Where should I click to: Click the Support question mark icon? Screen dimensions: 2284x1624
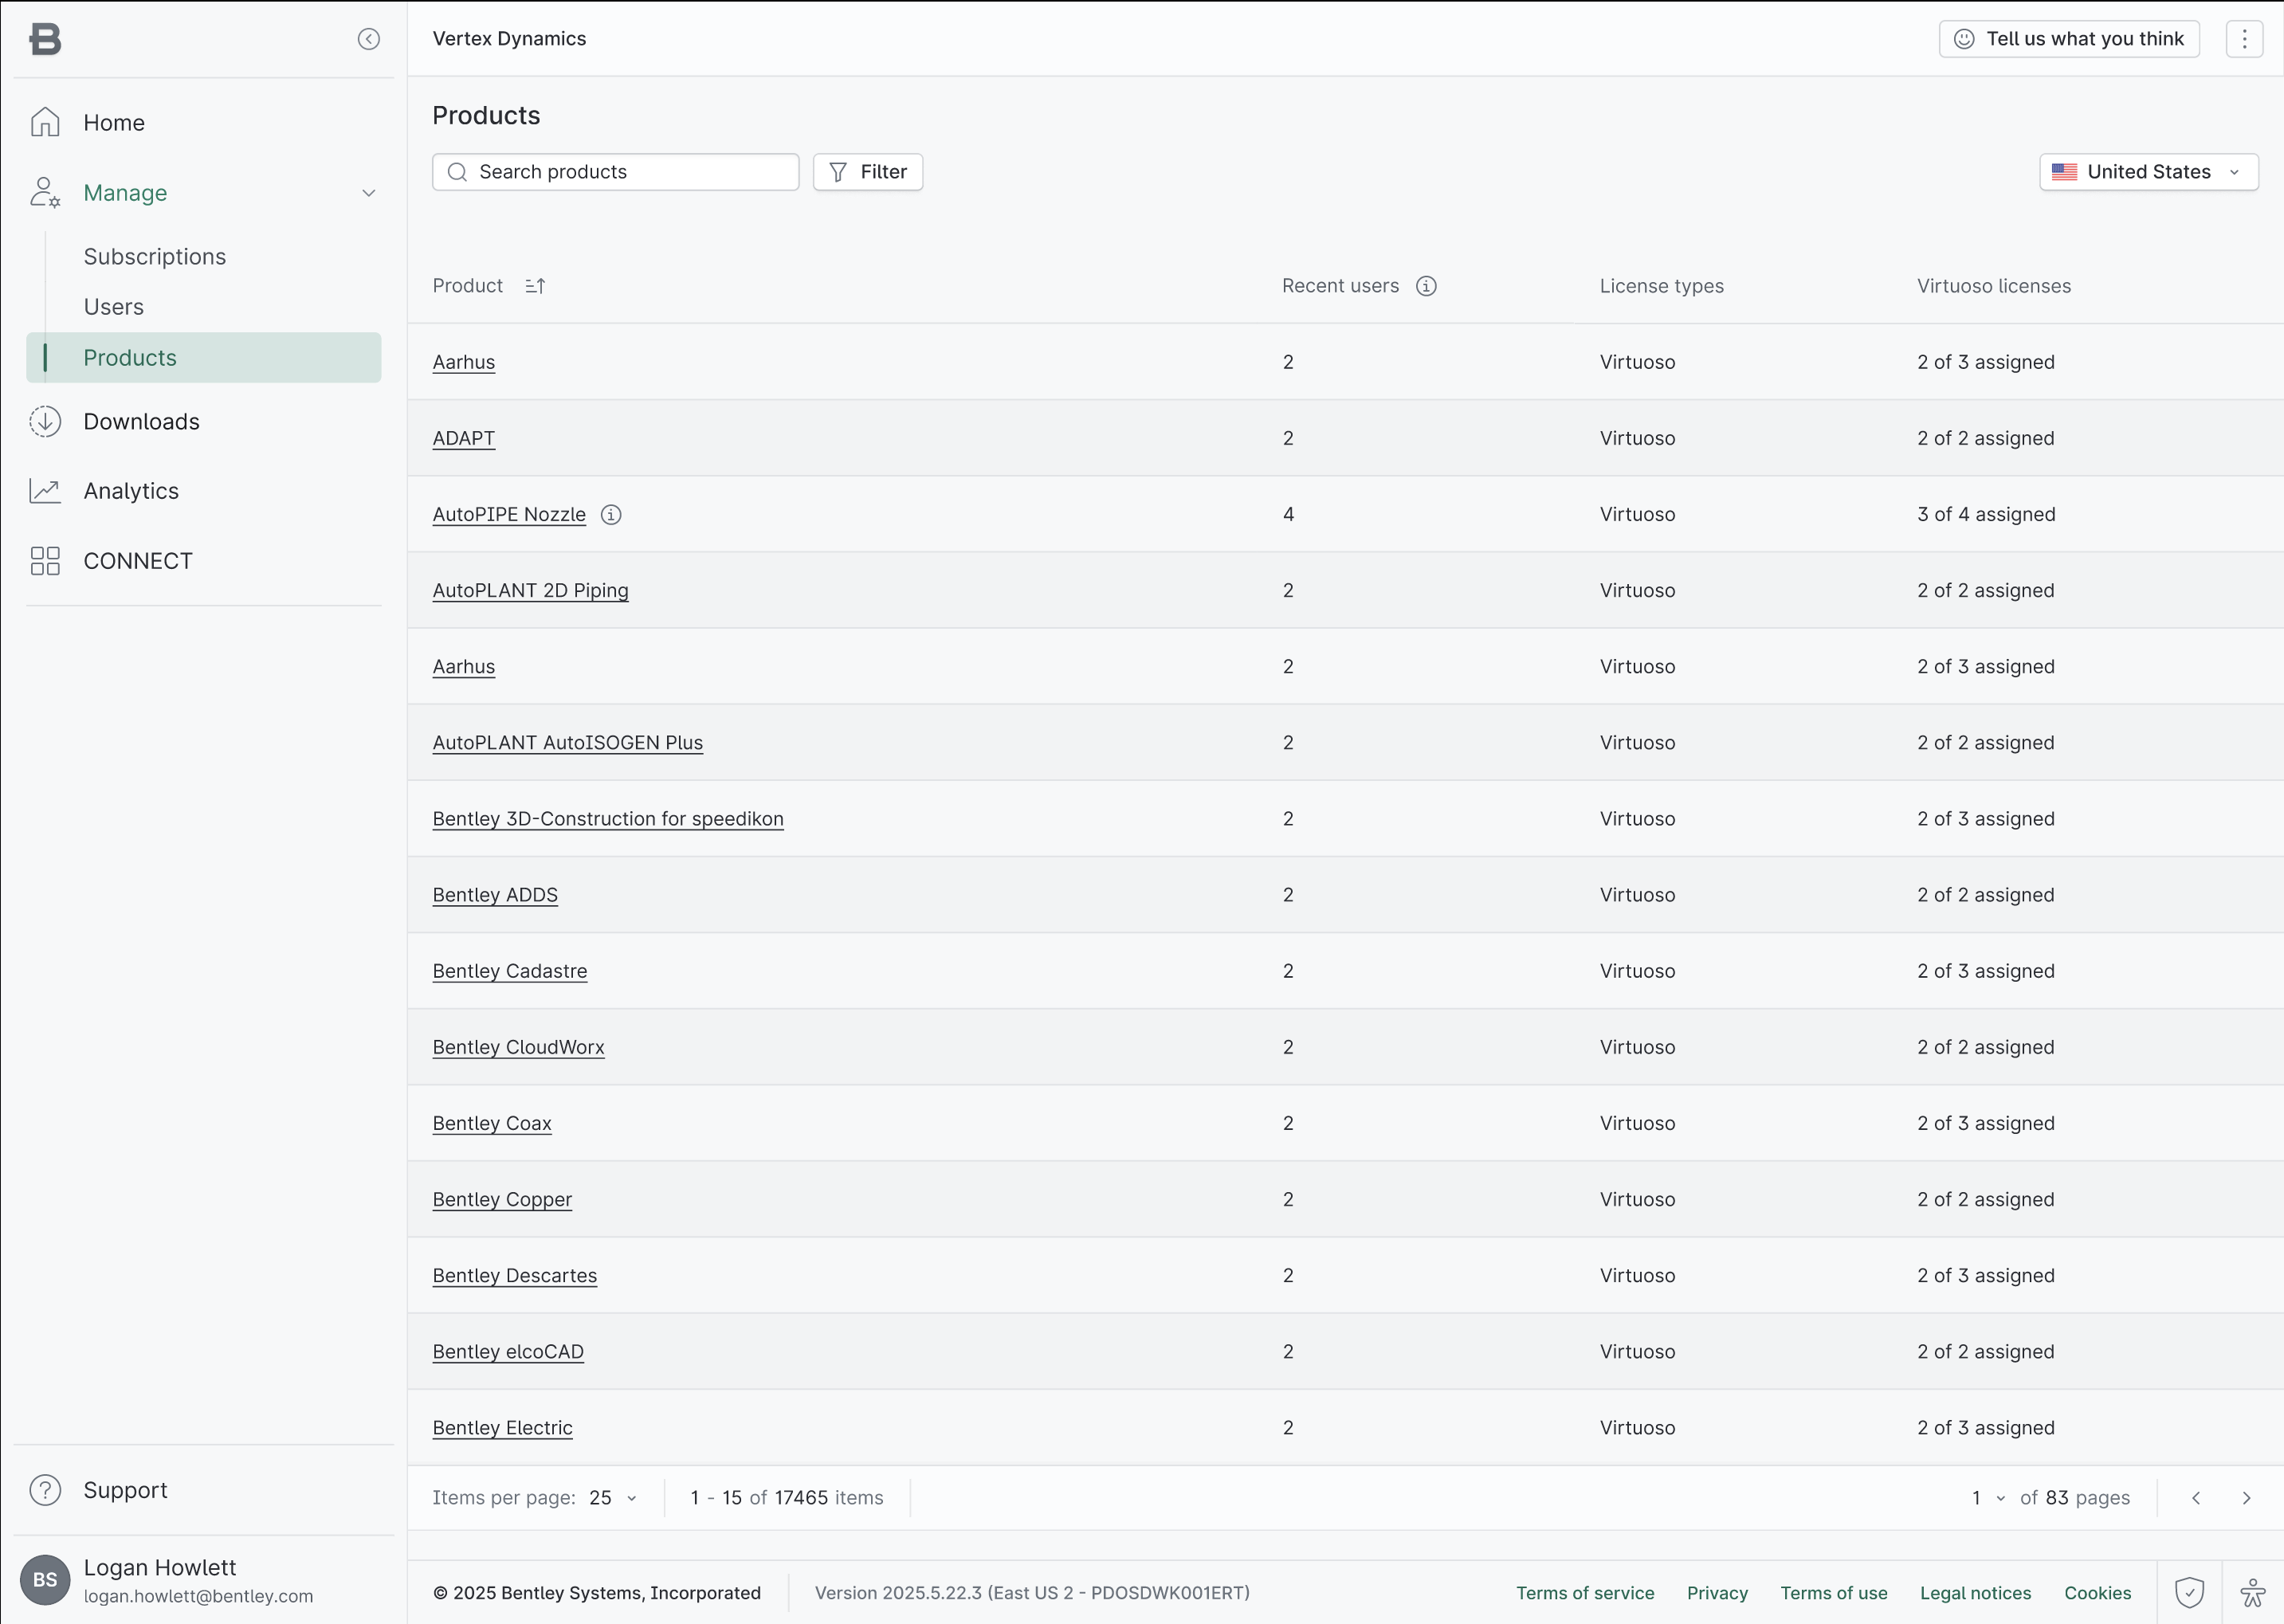click(45, 1490)
